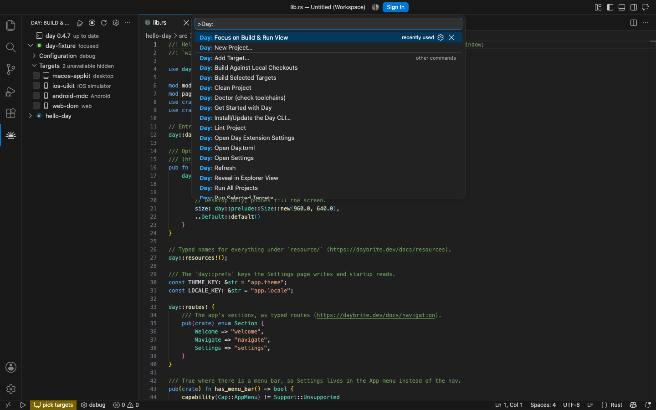Open the Search view in activity bar
Image resolution: width=656 pixels, height=410 pixels.
[10, 47]
